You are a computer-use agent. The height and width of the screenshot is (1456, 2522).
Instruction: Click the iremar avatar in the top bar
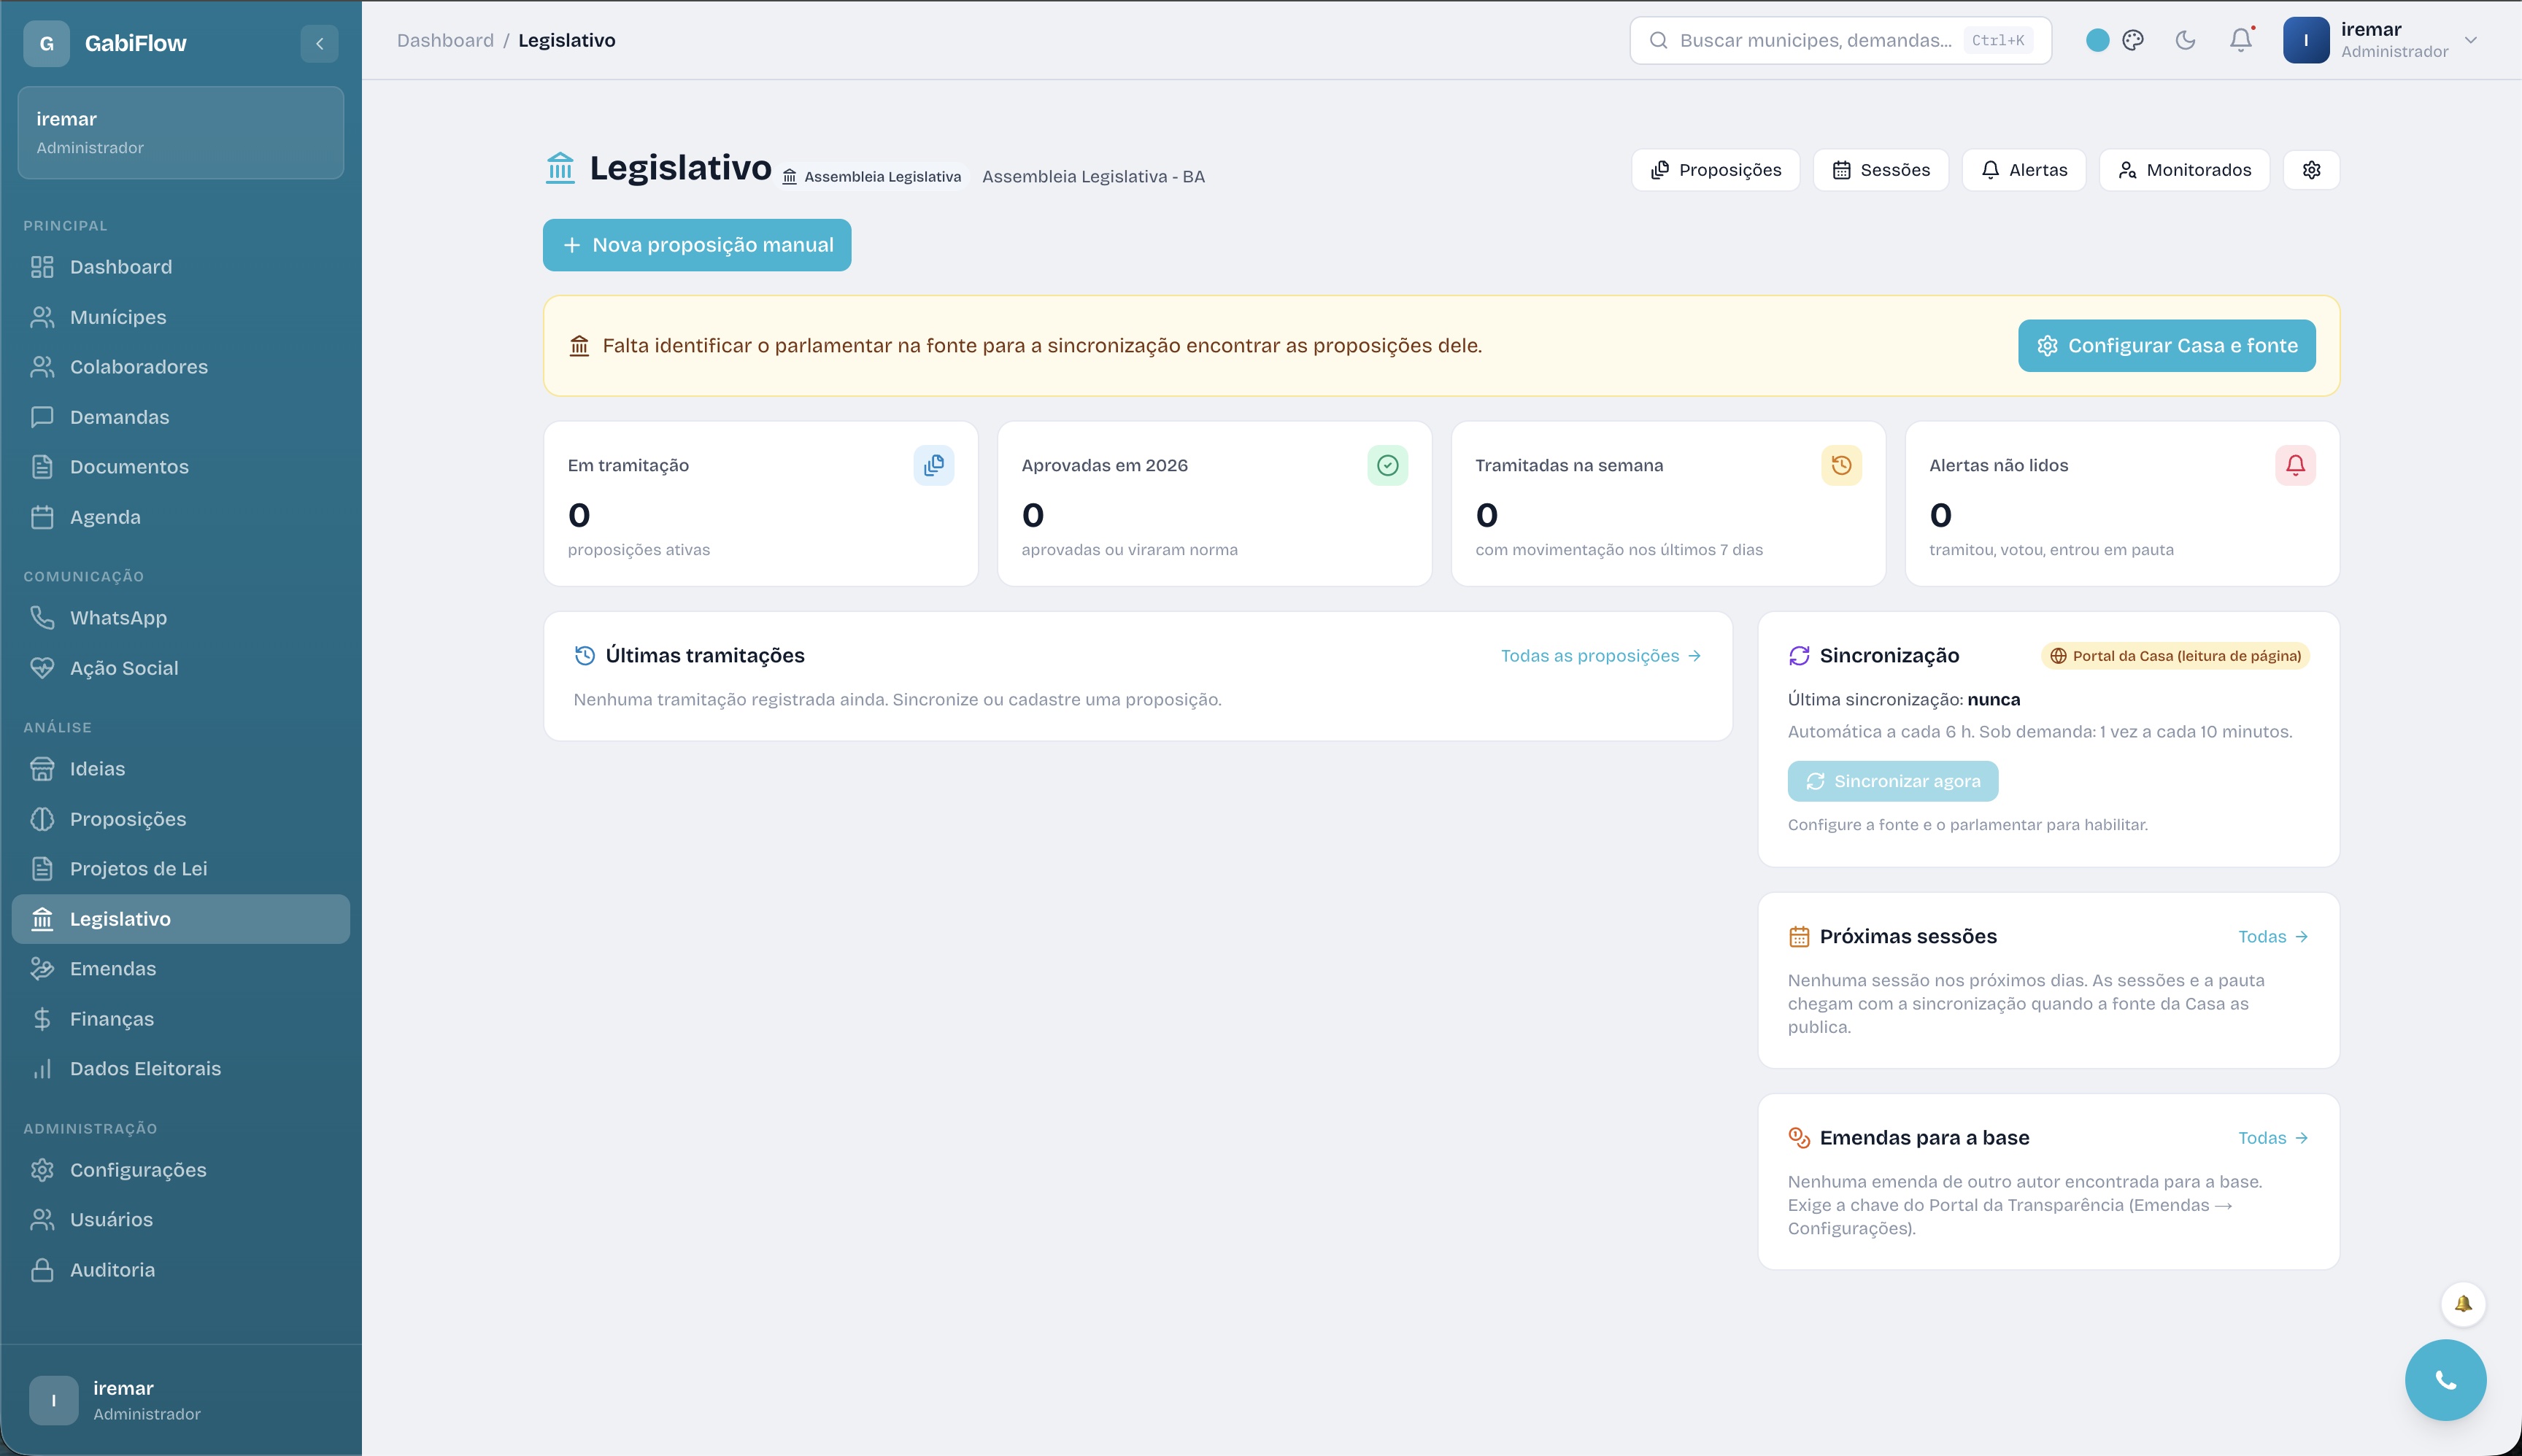coord(2306,40)
